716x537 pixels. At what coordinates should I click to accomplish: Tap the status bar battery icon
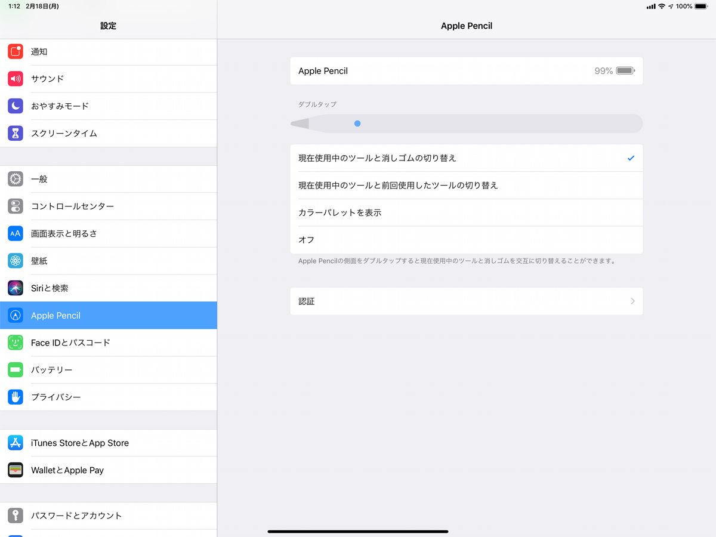pos(701,6)
